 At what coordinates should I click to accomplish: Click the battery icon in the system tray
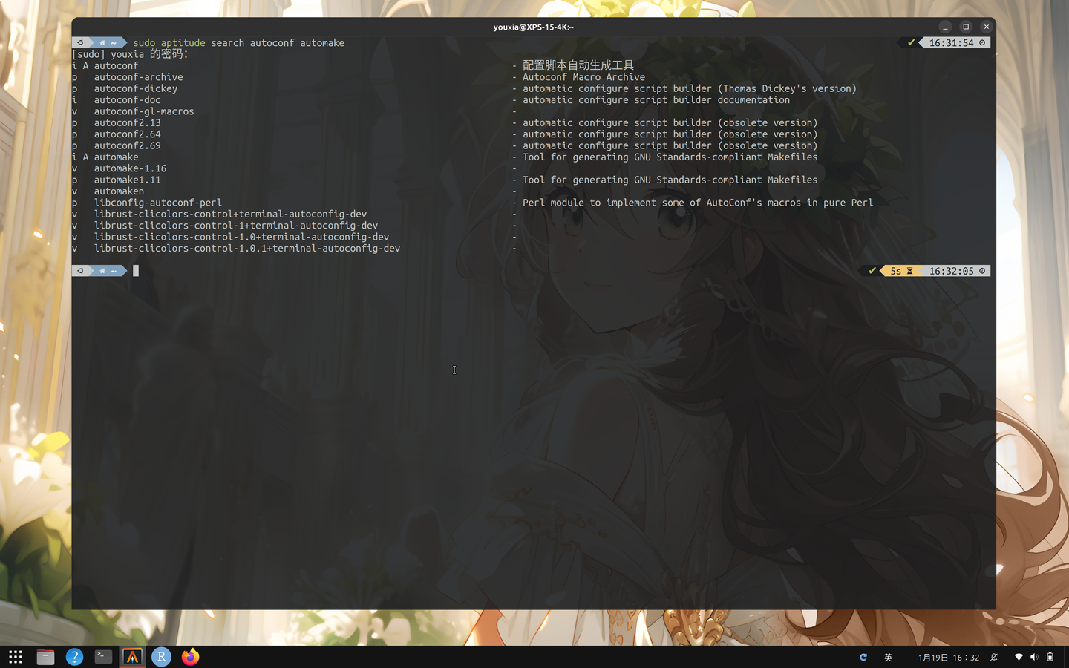1050,657
